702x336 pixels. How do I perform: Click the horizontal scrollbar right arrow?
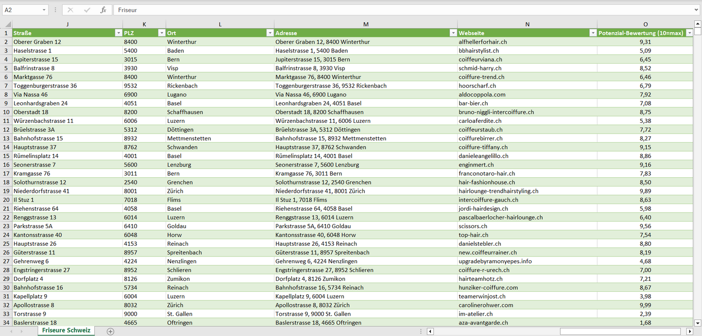pyautogui.click(x=689, y=331)
